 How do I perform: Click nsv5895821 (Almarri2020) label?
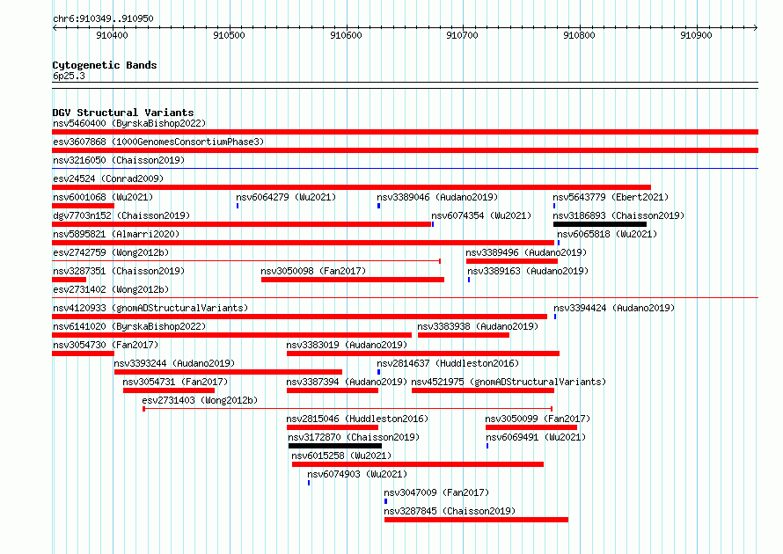[116, 234]
